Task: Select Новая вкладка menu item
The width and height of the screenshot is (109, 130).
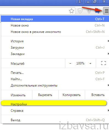Action: click(55, 19)
